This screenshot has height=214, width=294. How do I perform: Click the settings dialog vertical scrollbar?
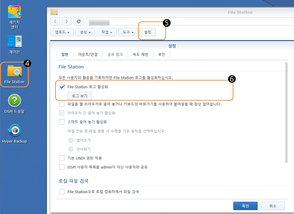pyautogui.click(x=286, y=112)
